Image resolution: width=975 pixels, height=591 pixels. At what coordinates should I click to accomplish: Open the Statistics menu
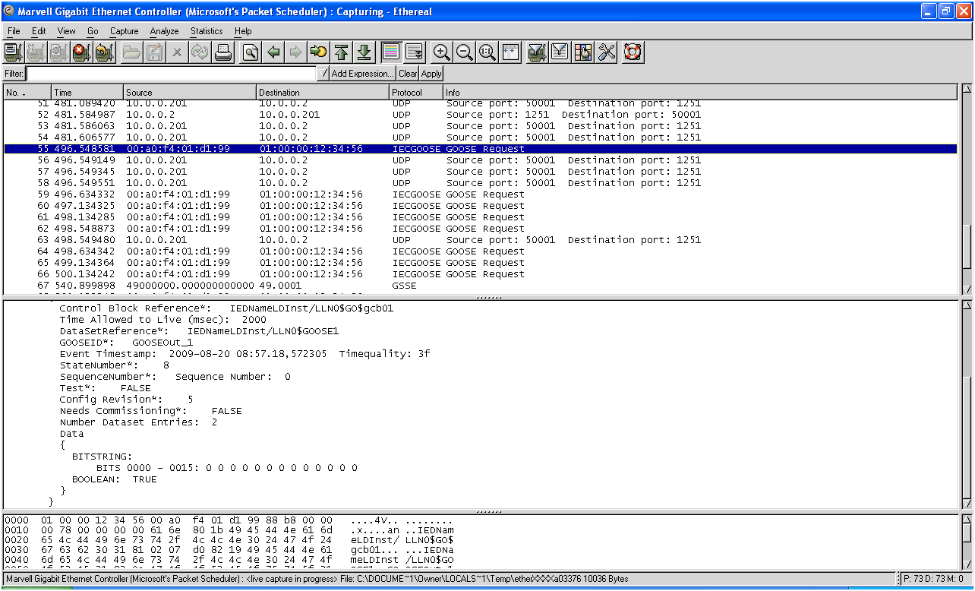click(x=207, y=31)
